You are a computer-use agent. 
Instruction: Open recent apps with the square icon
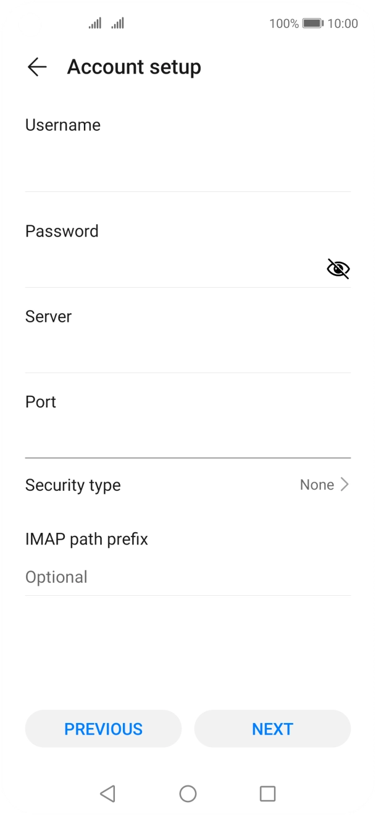point(267,793)
